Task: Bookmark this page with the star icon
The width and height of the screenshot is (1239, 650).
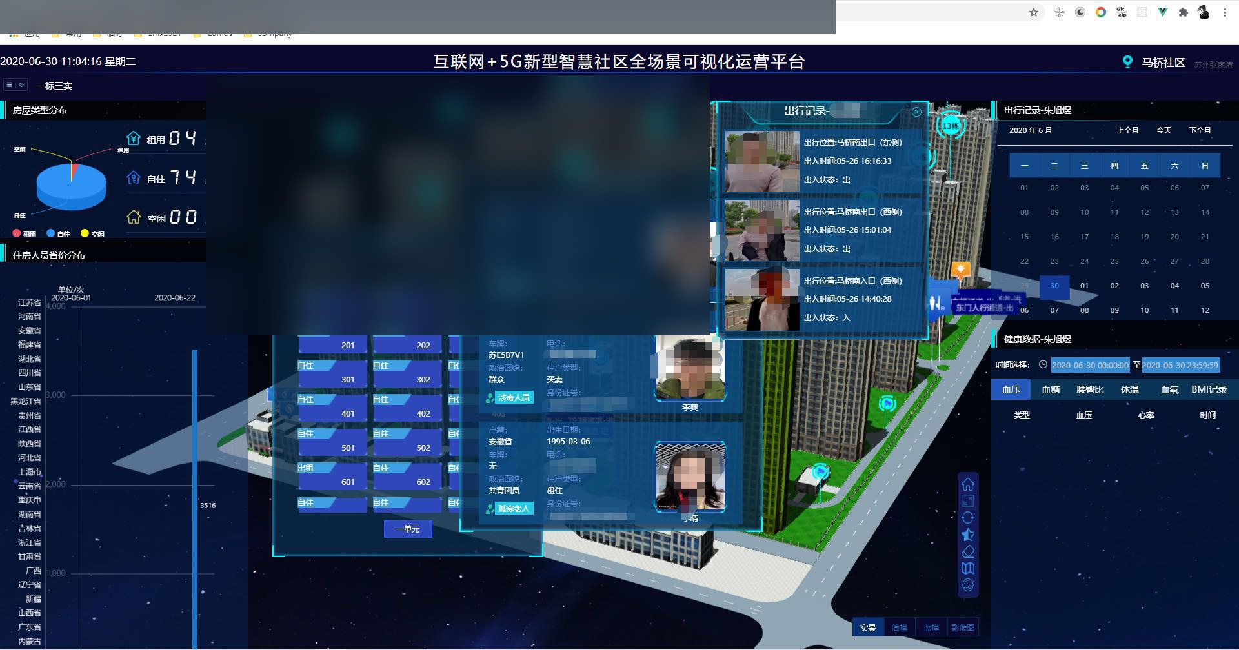Action: (1034, 12)
